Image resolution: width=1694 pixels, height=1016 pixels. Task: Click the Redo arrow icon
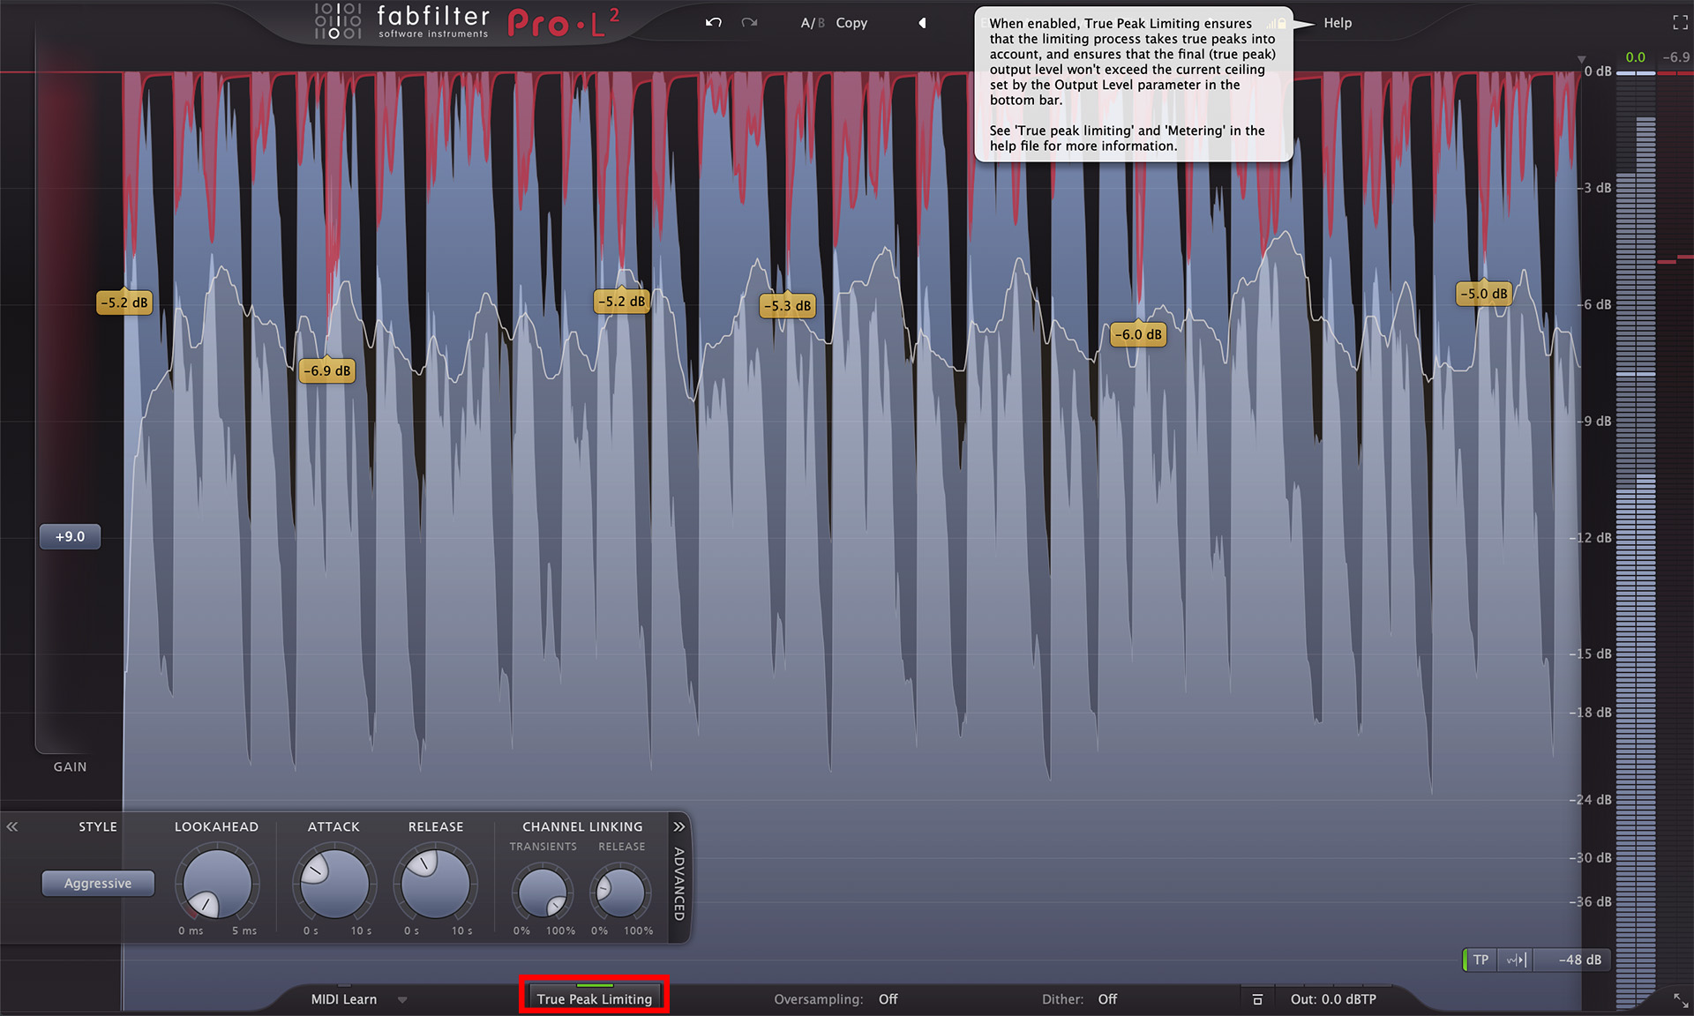pos(749,23)
